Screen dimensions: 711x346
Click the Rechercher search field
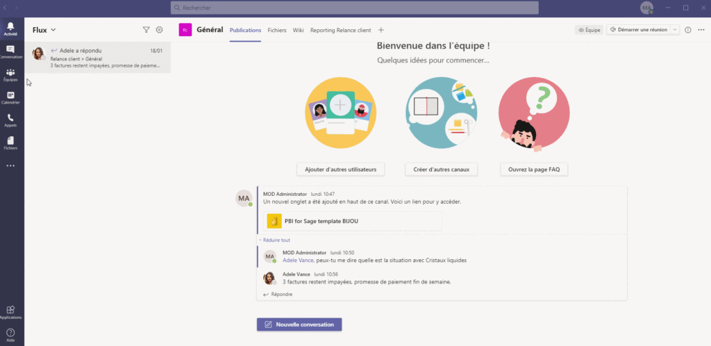pyautogui.click(x=354, y=8)
